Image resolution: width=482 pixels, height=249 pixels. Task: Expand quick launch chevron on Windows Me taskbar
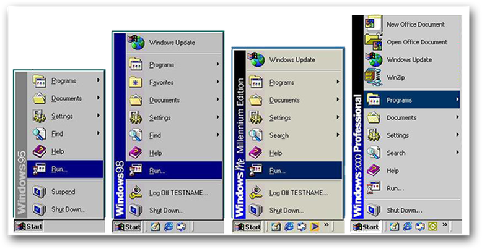pos(326,226)
